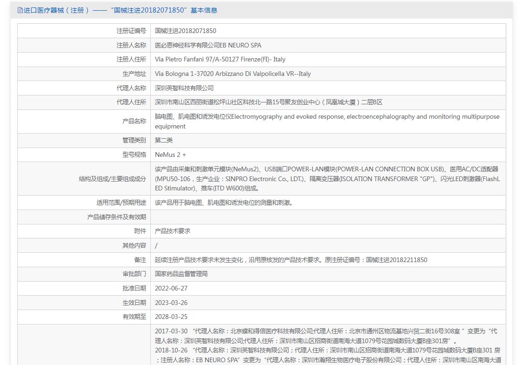Click the 注册人名称 row label

pyautogui.click(x=131, y=45)
